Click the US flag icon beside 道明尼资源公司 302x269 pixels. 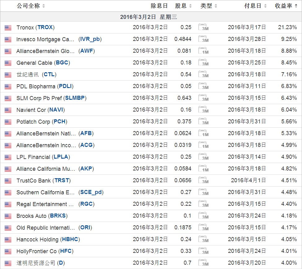[8, 263]
